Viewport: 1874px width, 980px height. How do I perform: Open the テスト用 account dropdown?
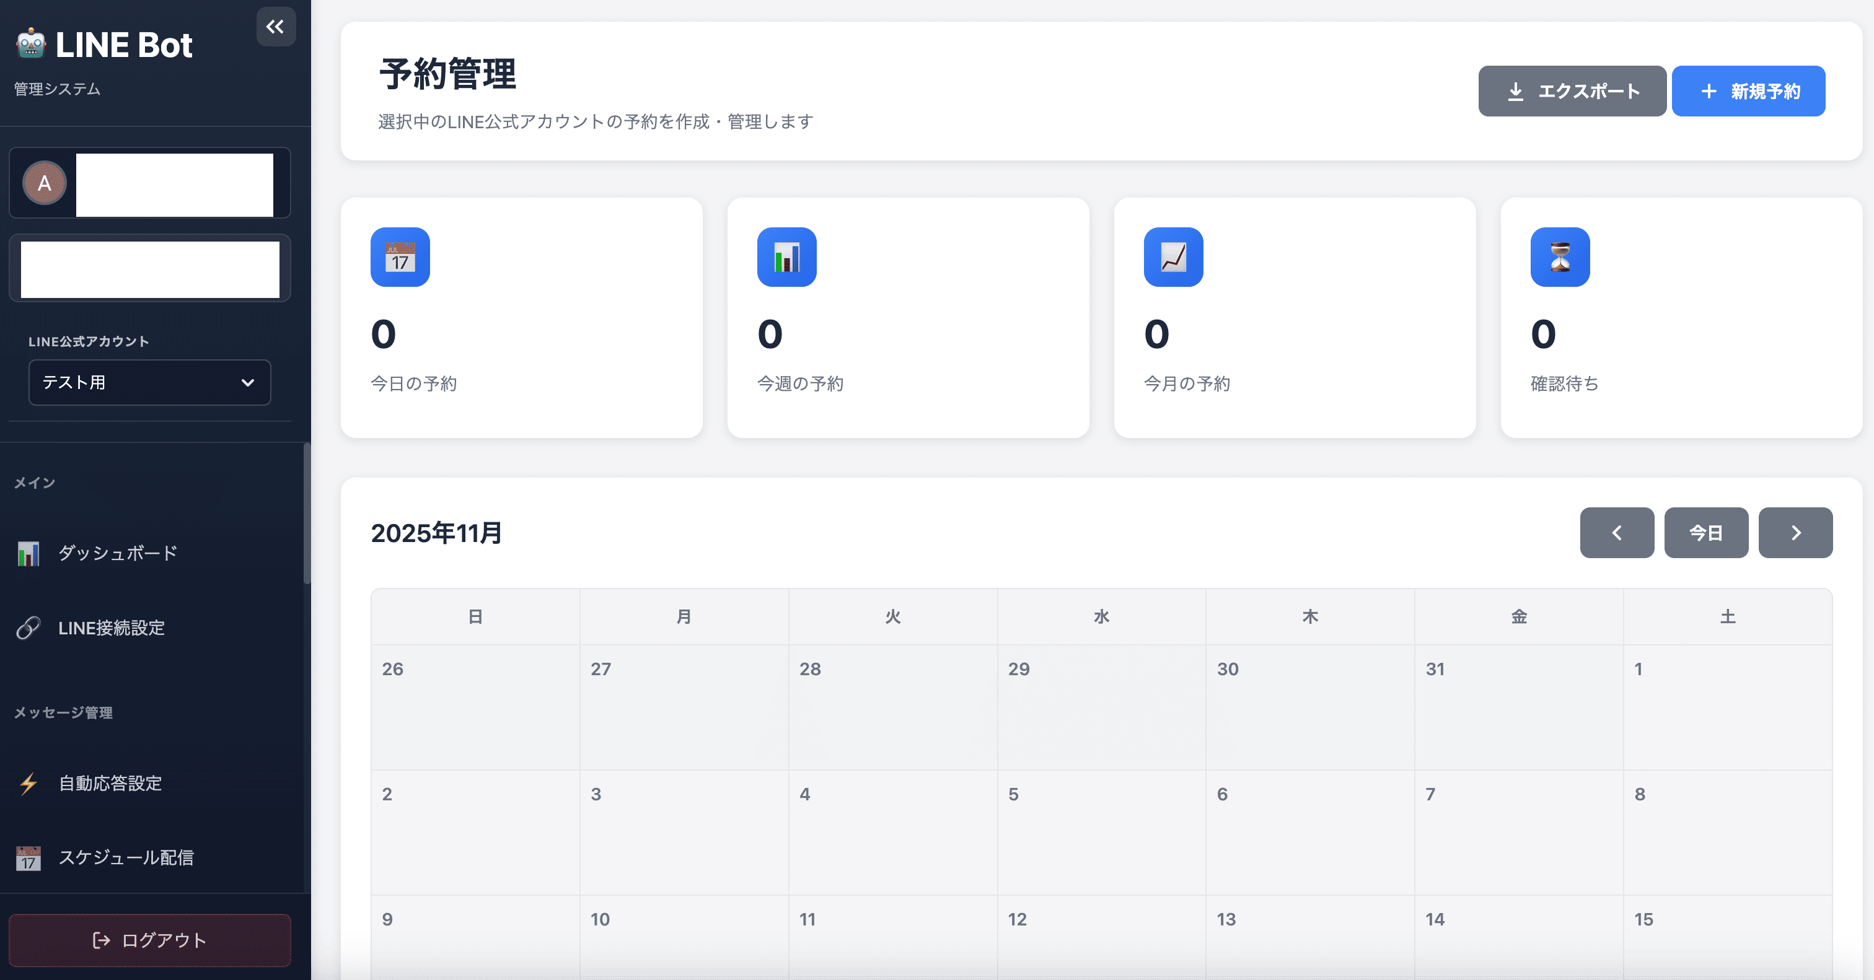pos(149,382)
